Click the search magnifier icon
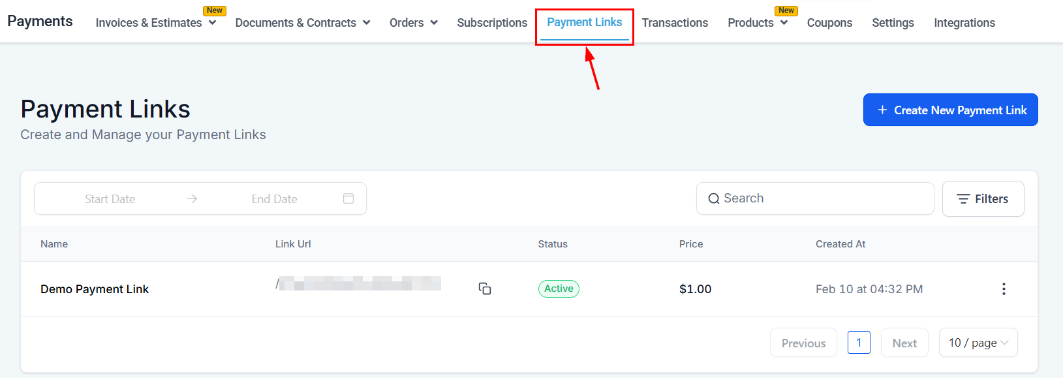1063x378 pixels. 714,198
